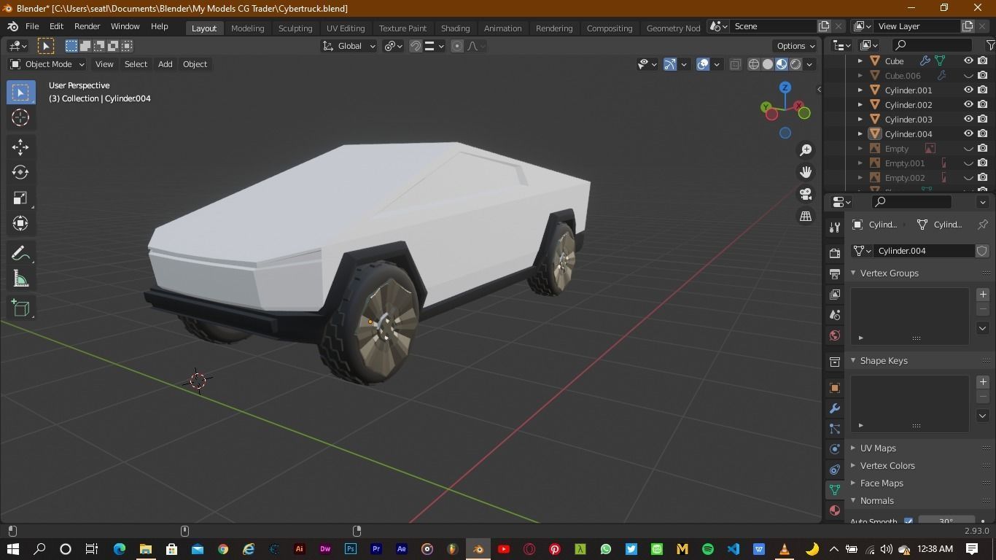Viewport: 996px width, 560px height.
Task: Open the vertex group specials menu
Action: pos(983,328)
